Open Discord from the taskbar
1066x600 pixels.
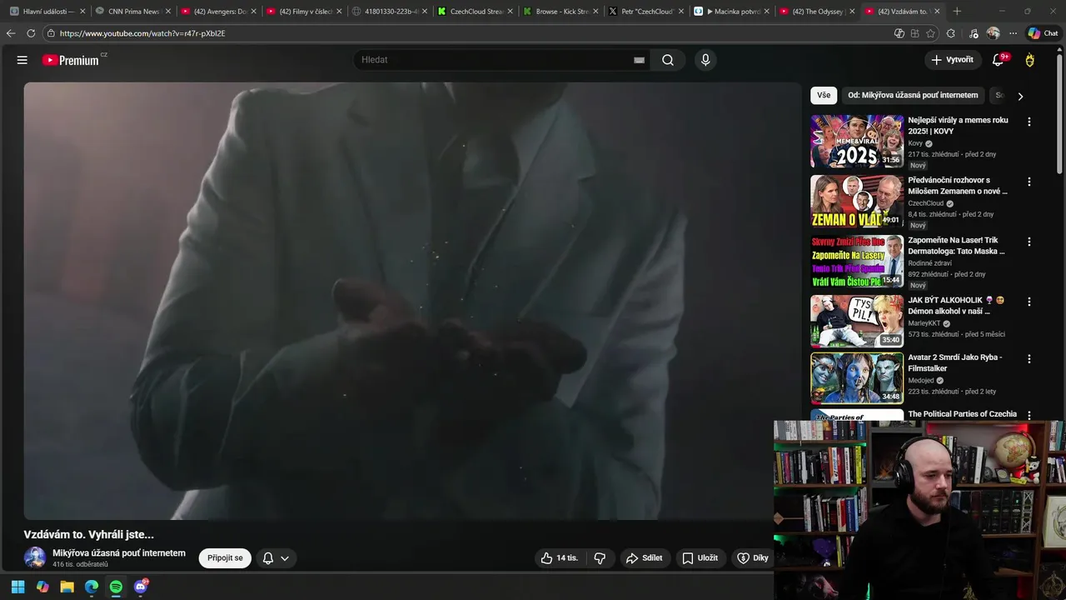point(141,587)
